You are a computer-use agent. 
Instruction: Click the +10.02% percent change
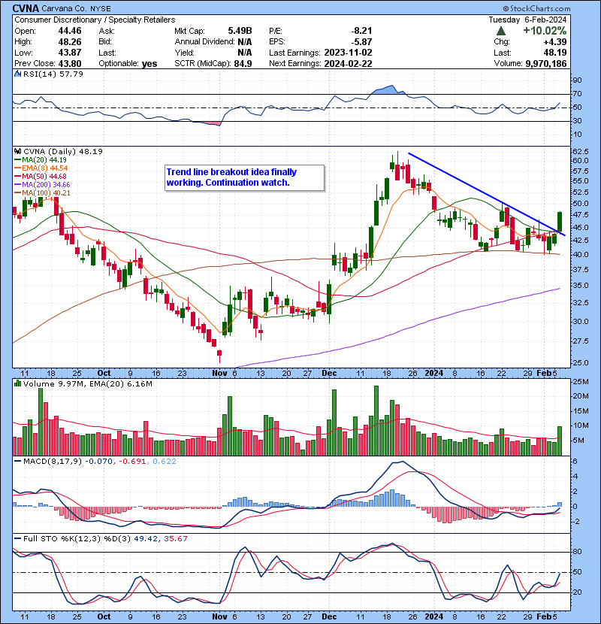pos(545,31)
